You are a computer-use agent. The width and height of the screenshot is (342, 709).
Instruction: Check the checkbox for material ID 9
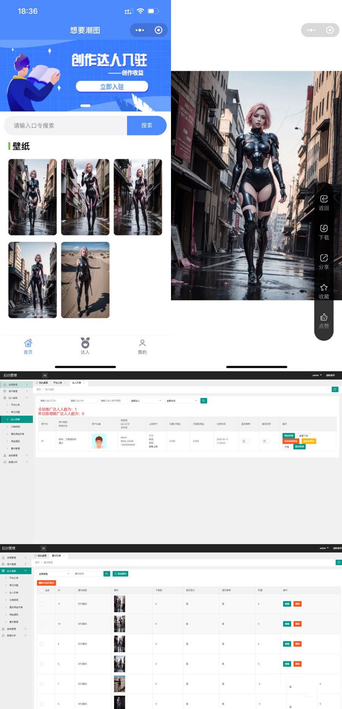click(42, 644)
